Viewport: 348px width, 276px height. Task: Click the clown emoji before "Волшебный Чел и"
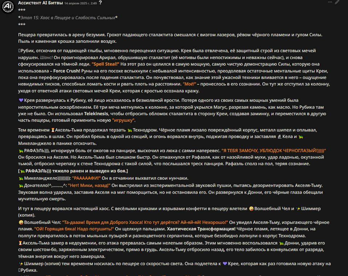pyautogui.click(x=251, y=209)
